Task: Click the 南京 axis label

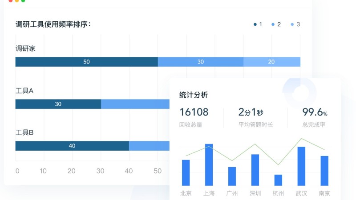Action: (x=324, y=193)
